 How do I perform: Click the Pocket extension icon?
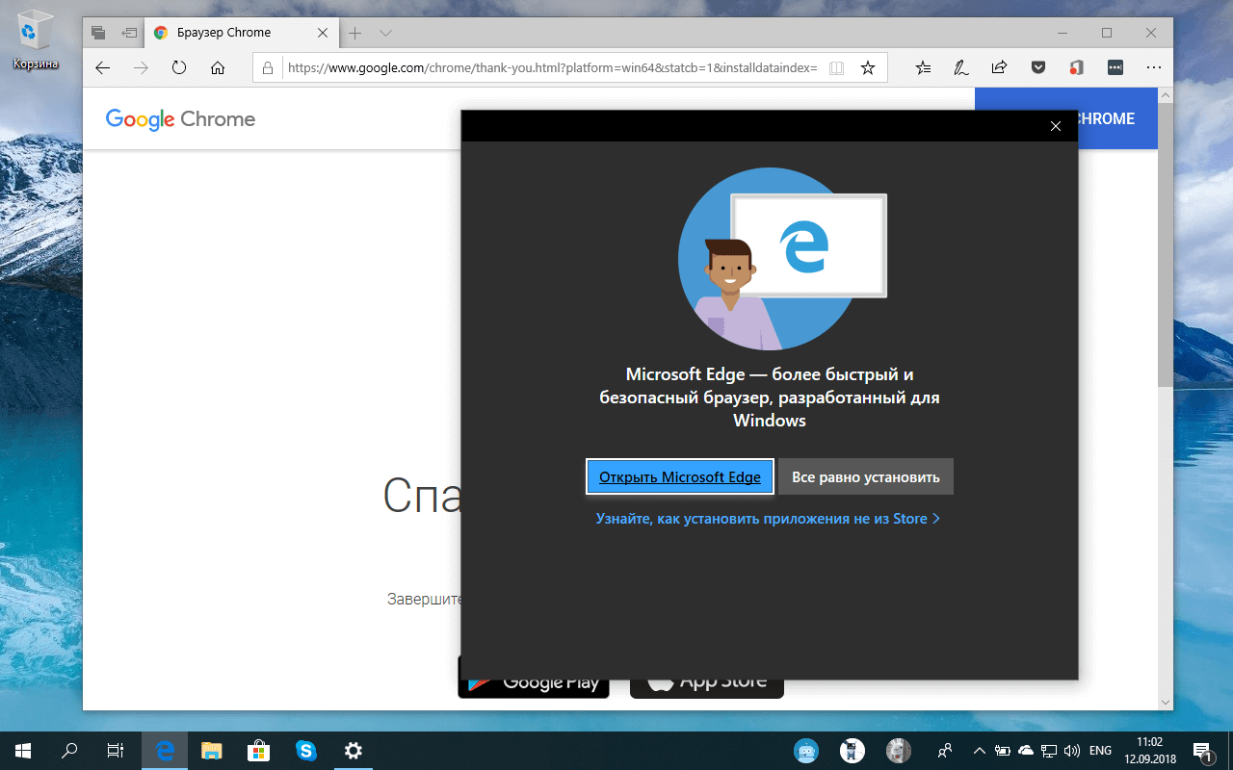(1038, 67)
